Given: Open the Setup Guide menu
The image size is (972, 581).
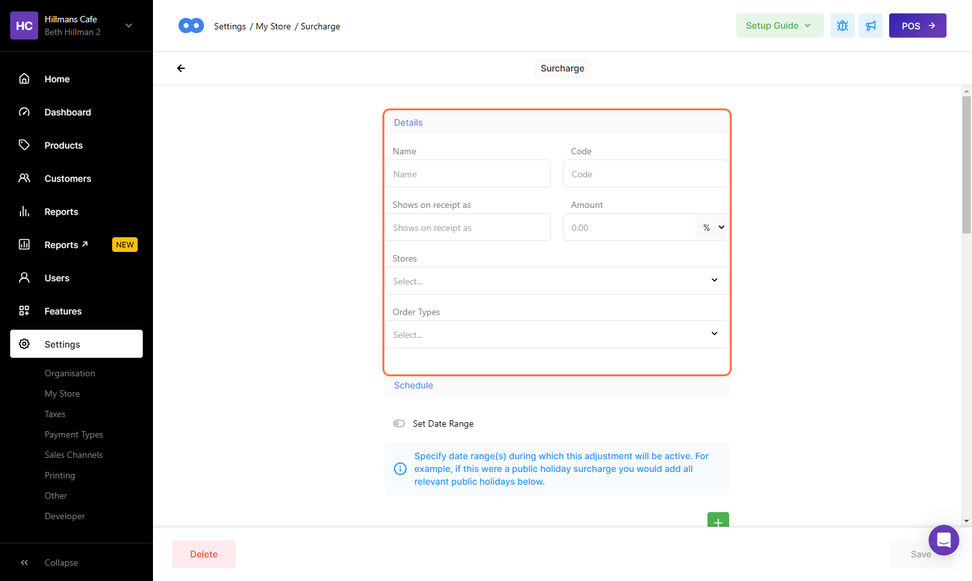Looking at the screenshot, I should 780,26.
